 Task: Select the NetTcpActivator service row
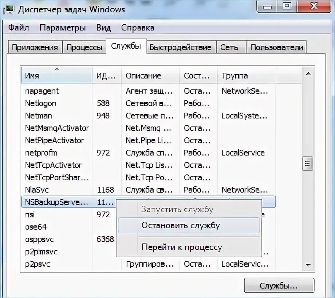tap(149, 165)
